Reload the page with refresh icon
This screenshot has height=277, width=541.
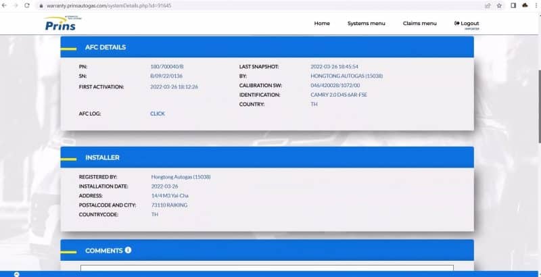[27, 5]
